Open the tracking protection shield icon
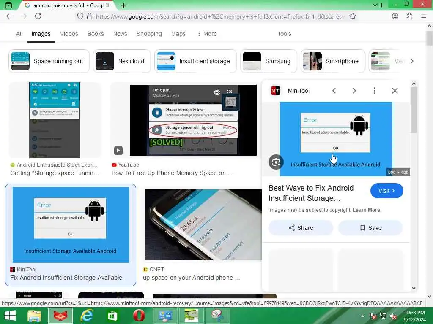433x324 pixels. point(80,16)
